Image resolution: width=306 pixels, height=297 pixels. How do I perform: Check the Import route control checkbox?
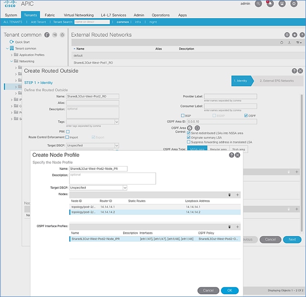point(67,137)
